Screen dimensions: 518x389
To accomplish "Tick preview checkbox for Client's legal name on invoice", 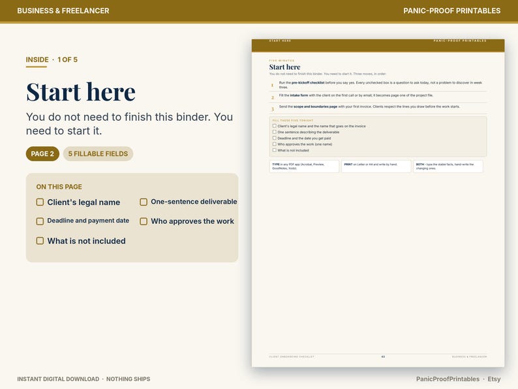I will (x=274, y=126).
